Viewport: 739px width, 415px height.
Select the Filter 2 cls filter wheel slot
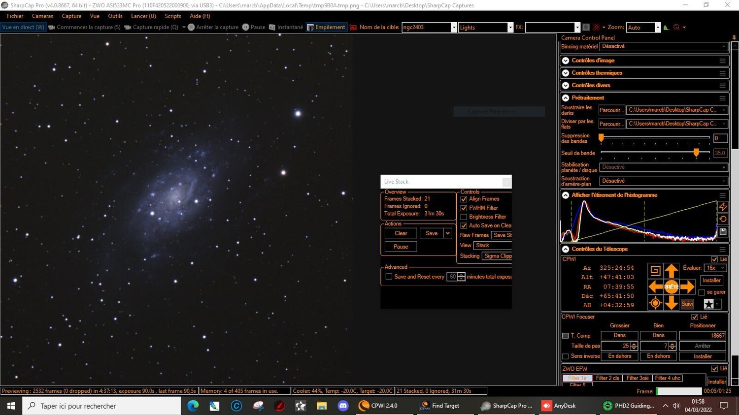607,378
